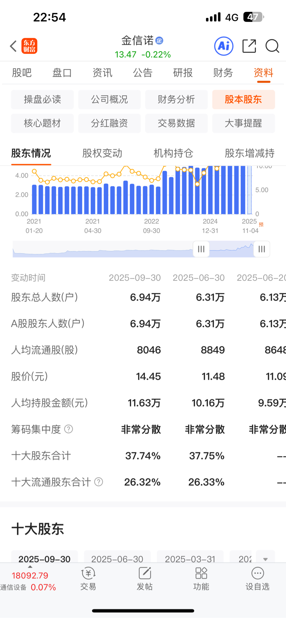The width and height of the screenshot is (286, 618).
Task: Select the 2025-09-30 shareholder date
Action: click(44, 559)
